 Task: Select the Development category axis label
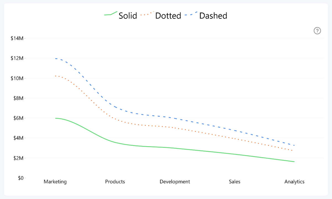175,182
